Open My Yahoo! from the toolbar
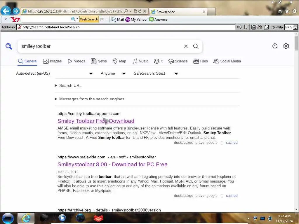 pos(136,20)
